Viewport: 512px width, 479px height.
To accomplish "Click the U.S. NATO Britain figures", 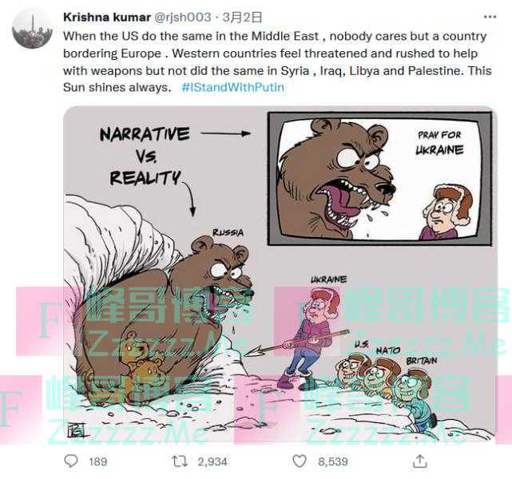I will click(385, 385).
